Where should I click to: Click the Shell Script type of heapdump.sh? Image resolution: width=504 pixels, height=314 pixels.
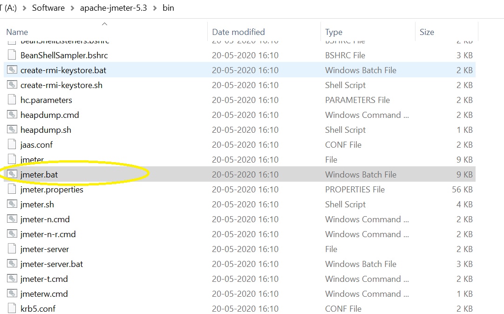[345, 130]
